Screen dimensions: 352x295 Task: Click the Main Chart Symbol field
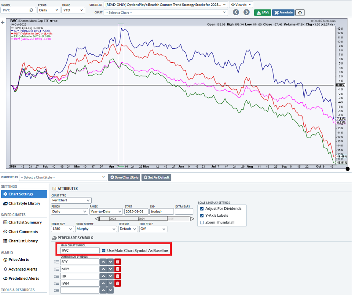[80, 251]
